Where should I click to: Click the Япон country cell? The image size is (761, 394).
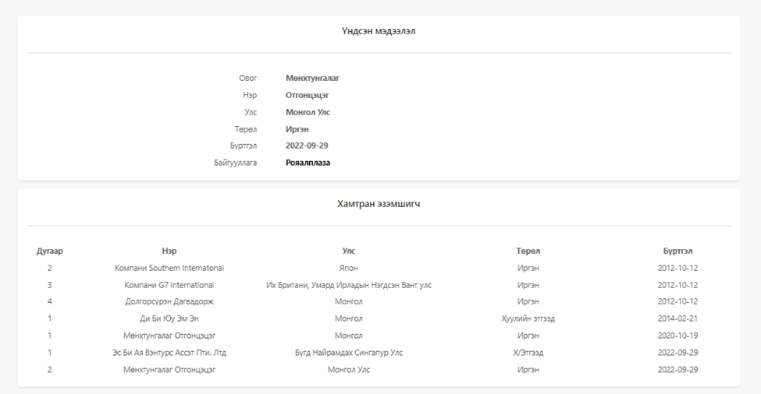coord(348,268)
